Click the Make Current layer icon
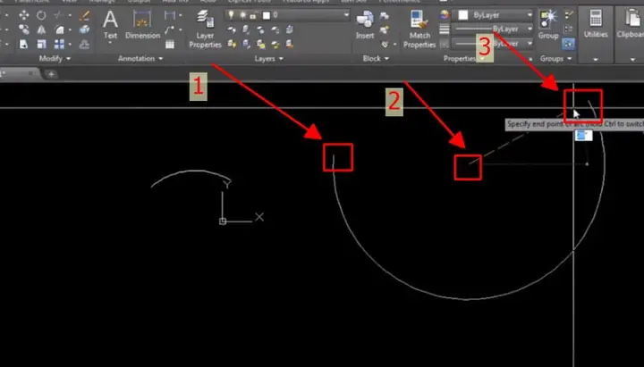 pyautogui.click(x=290, y=29)
